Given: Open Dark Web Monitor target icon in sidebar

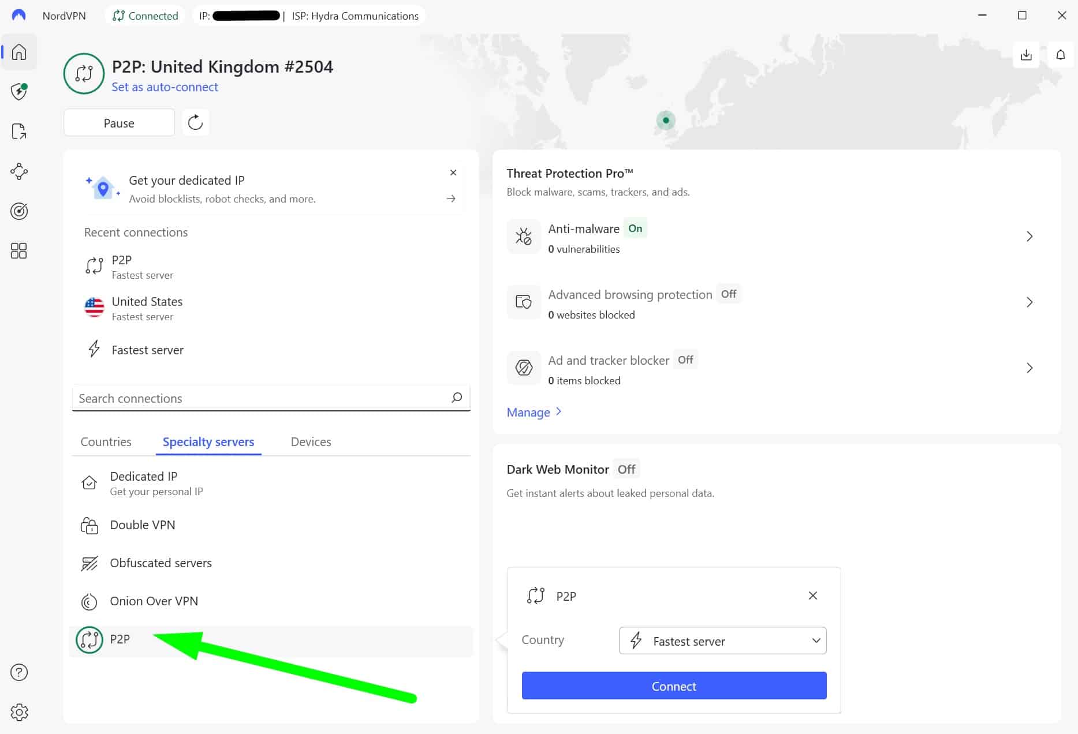Looking at the screenshot, I should (x=19, y=211).
